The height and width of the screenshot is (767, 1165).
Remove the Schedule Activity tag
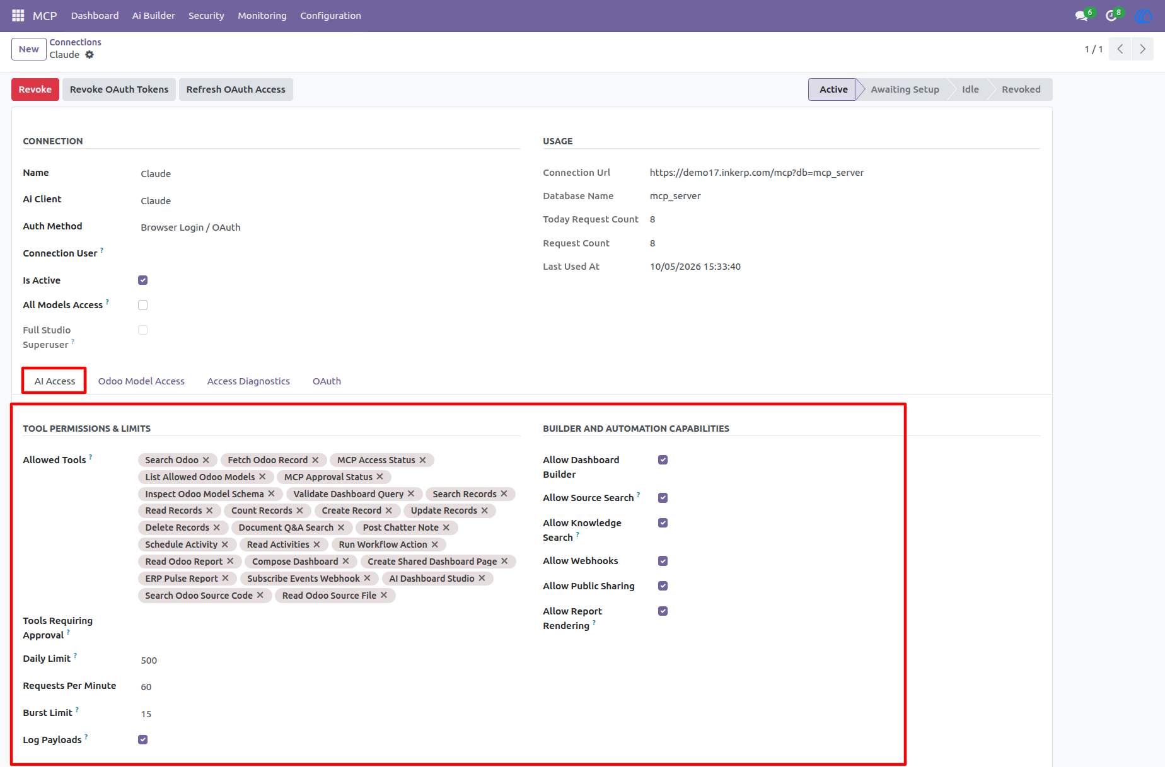click(x=224, y=545)
